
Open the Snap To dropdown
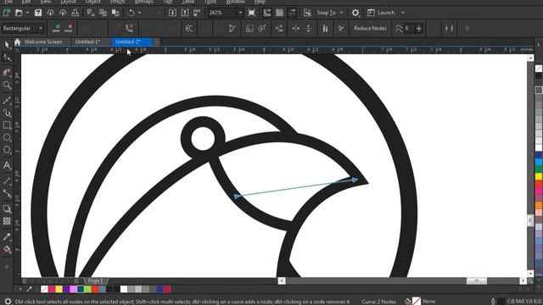pos(330,13)
